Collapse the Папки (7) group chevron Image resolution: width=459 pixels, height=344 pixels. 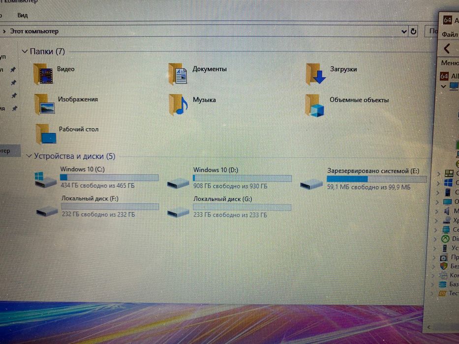point(25,52)
